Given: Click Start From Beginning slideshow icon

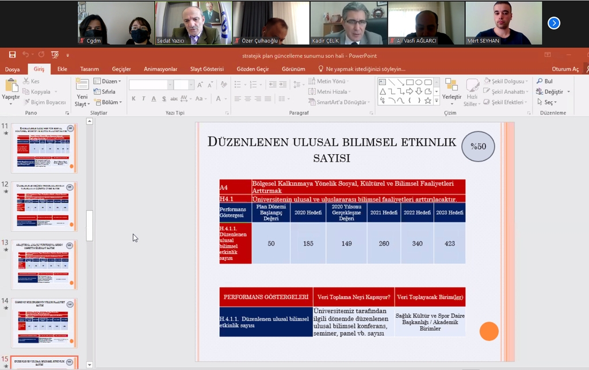Looking at the screenshot, I should click(x=55, y=55).
